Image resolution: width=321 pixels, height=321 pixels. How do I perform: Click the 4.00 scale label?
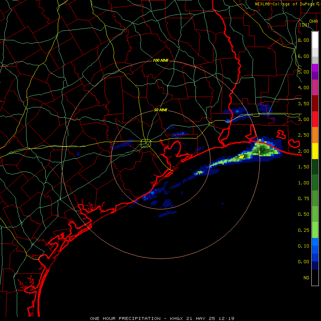click(304, 88)
